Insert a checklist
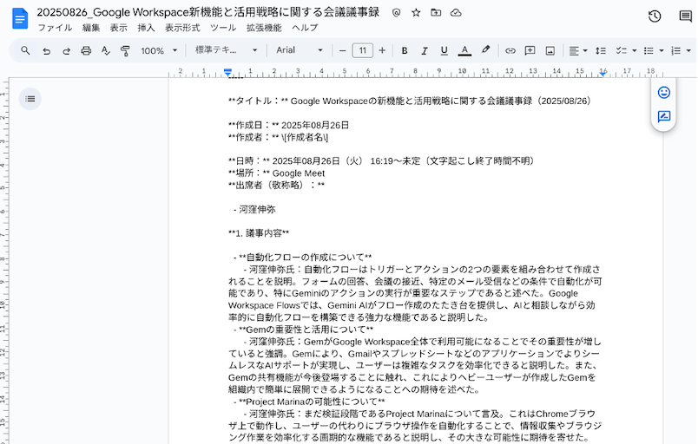The width and height of the screenshot is (698, 444). [622, 50]
